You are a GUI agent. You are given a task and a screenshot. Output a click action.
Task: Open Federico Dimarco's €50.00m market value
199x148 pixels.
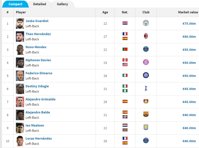(189, 76)
